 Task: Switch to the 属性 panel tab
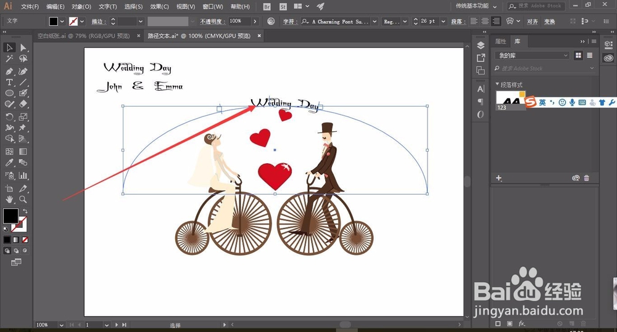(x=500, y=41)
